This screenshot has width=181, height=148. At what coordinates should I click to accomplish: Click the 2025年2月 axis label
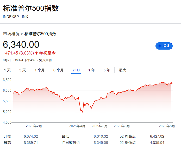(x=34, y=126)
